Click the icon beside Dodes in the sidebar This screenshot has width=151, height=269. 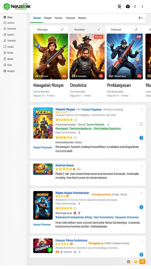click(x=5, y=53)
